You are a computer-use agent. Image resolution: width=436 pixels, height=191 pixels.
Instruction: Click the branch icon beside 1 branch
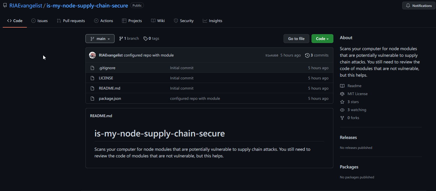point(121,39)
